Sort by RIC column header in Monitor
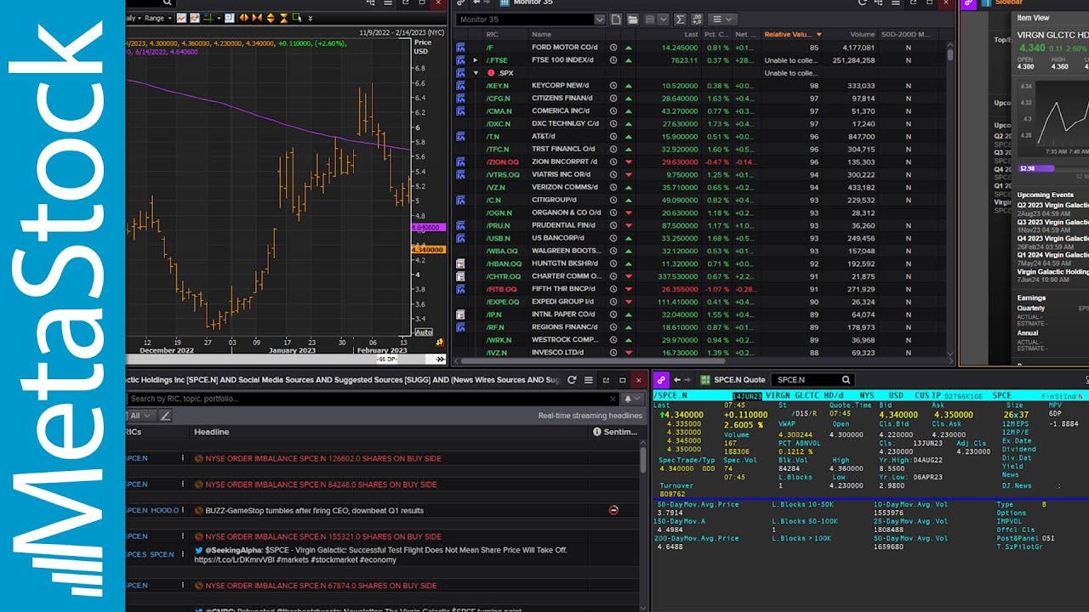1089x612 pixels. click(x=493, y=34)
